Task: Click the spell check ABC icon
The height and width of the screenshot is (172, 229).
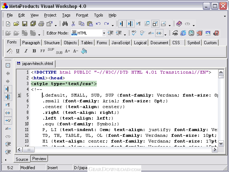Action: coord(134,33)
